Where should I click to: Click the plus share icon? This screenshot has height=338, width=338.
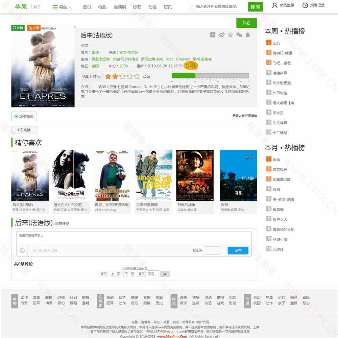pos(213,35)
